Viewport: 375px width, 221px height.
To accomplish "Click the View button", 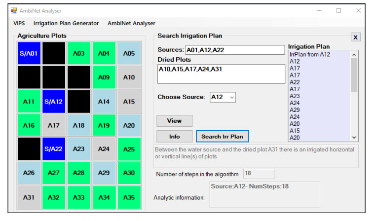I will click(x=174, y=121).
